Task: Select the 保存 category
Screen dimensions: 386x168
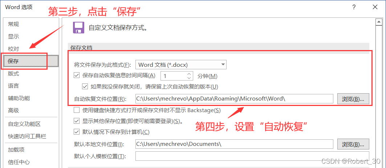Action: click(31, 61)
